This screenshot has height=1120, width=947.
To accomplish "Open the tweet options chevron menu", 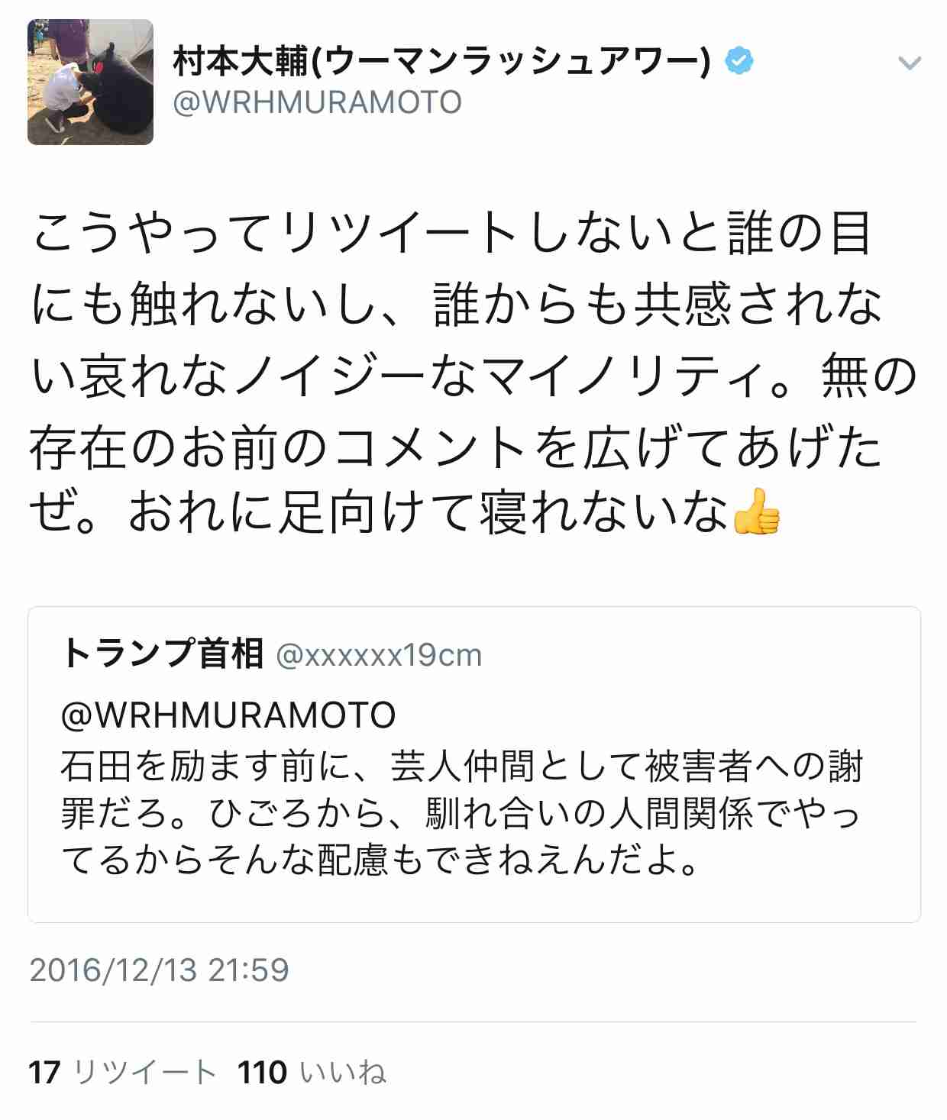I will point(909,63).
